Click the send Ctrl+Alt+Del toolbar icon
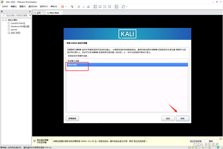The width and height of the screenshot is (223, 149). pos(72,7)
